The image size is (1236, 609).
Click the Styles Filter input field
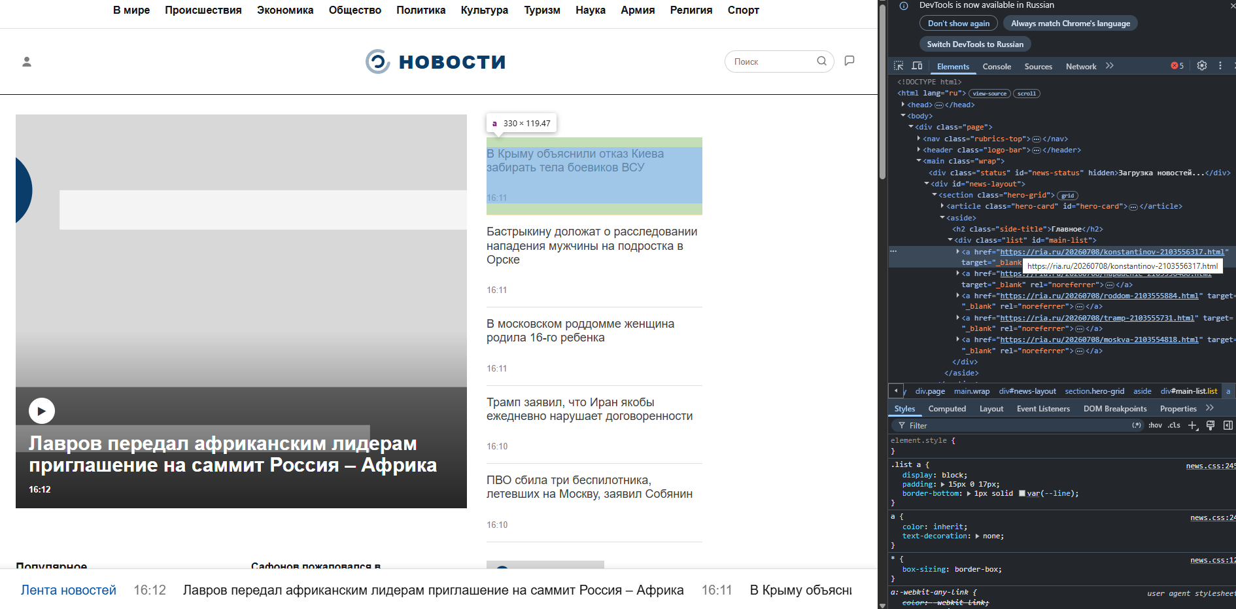click(x=1019, y=425)
